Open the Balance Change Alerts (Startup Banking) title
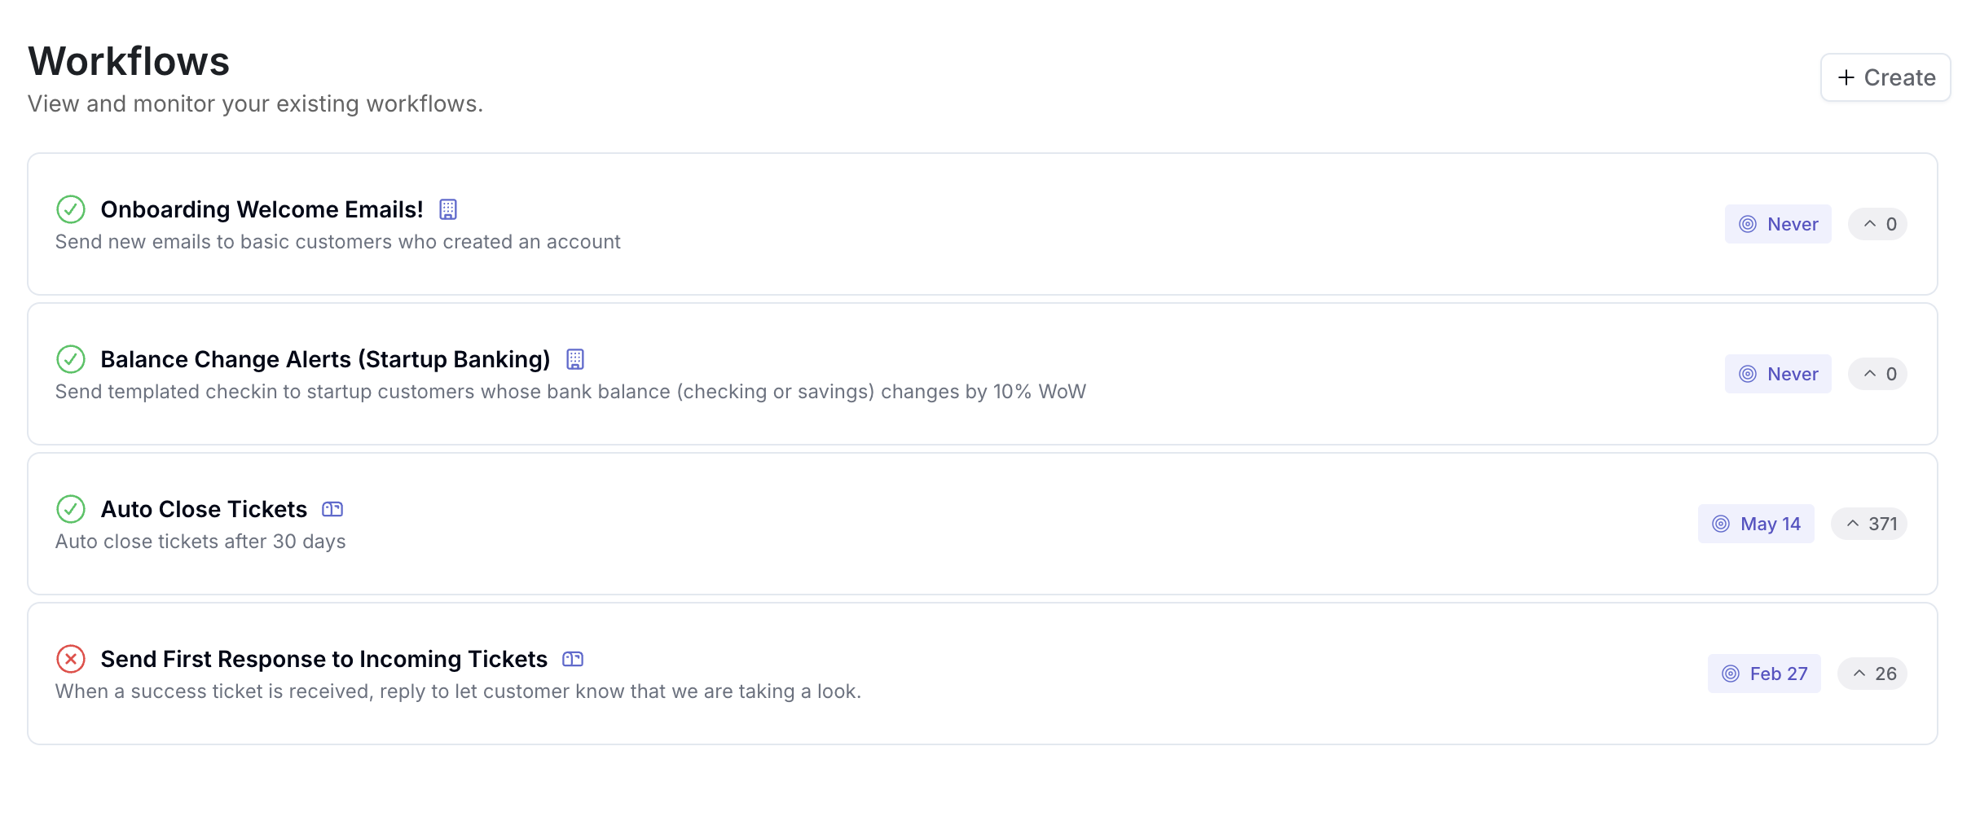 pos(326,359)
